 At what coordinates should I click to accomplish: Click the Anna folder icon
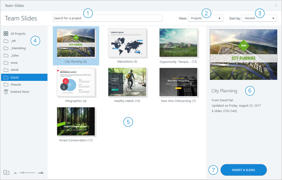click(x=6, y=63)
